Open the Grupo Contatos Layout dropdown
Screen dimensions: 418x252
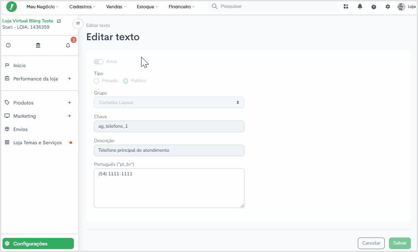coord(169,102)
